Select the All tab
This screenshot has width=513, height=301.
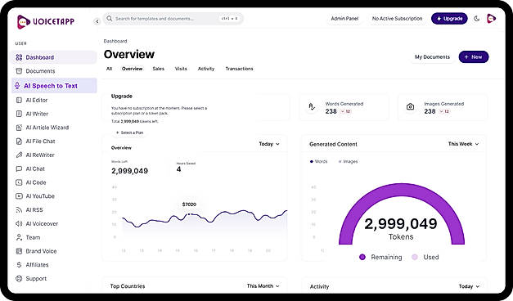(110, 69)
